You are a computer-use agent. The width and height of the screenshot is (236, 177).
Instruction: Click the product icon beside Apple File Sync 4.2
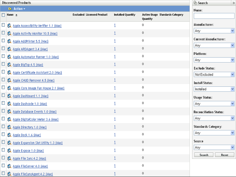pyautogui.click(x=9, y=158)
